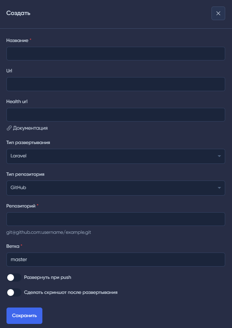This screenshot has width=232, height=328.
Task: Click the Репозиторий input field
Action: tap(115, 219)
